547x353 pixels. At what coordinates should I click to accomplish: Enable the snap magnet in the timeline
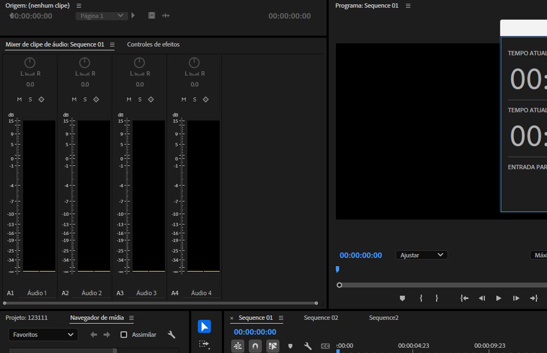[255, 346]
